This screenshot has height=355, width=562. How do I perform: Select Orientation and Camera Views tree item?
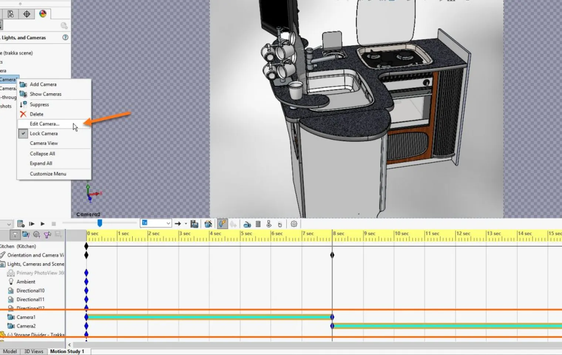click(x=35, y=255)
